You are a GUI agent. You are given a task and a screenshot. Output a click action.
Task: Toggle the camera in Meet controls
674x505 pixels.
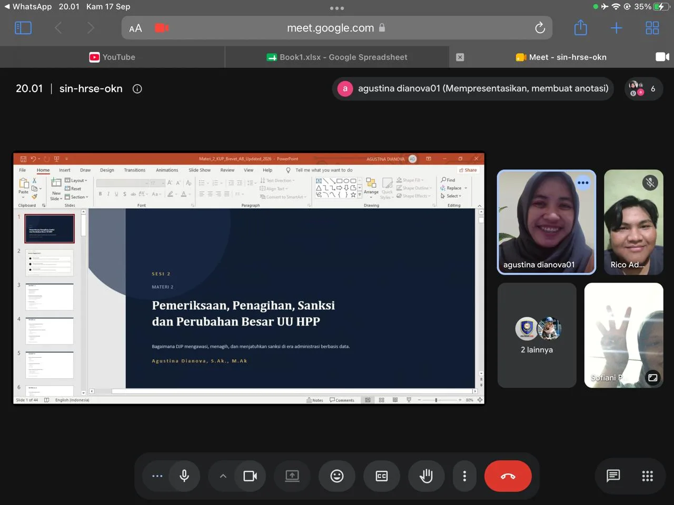click(250, 476)
